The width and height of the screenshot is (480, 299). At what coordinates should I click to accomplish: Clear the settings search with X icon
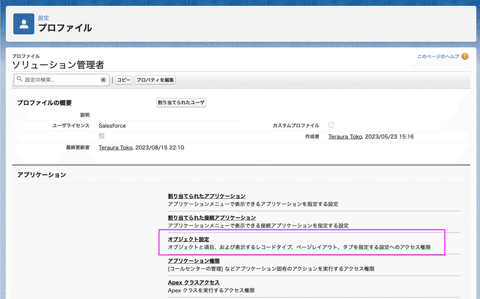(x=103, y=80)
